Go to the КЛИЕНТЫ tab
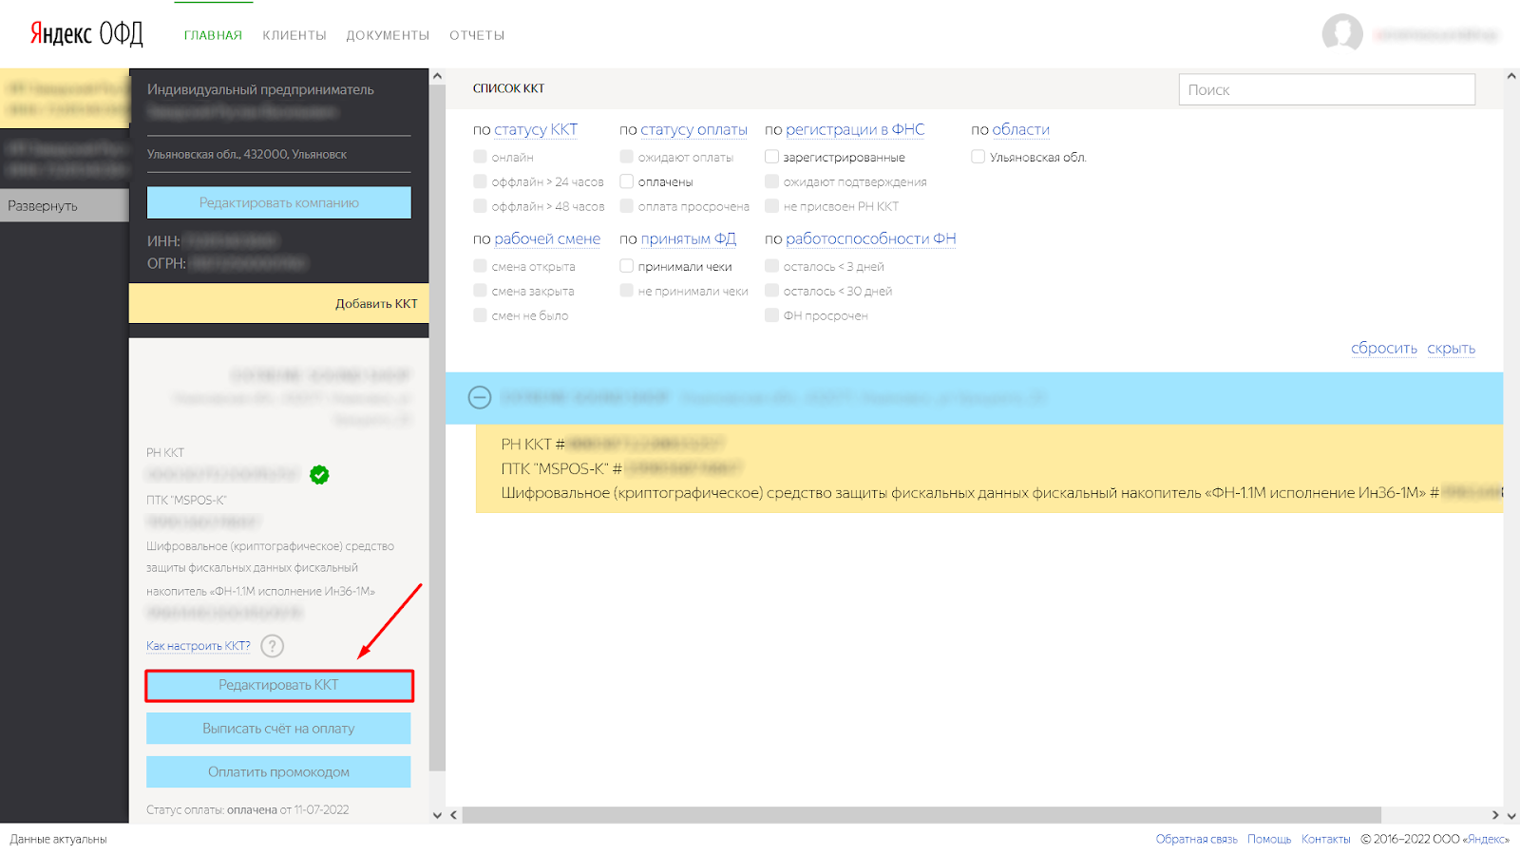 294,35
